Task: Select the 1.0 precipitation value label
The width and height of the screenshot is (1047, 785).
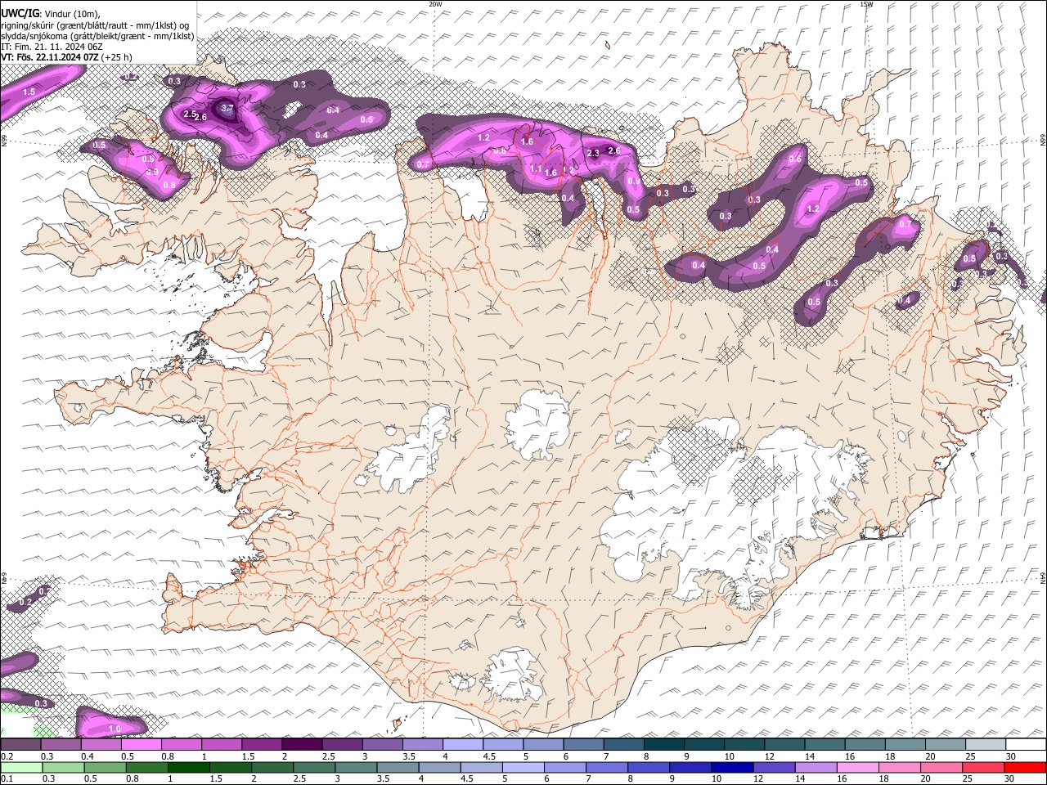Action: click(x=115, y=729)
